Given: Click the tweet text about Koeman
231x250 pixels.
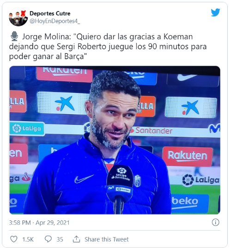Looking at the screenshot, I should (x=108, y=46).
